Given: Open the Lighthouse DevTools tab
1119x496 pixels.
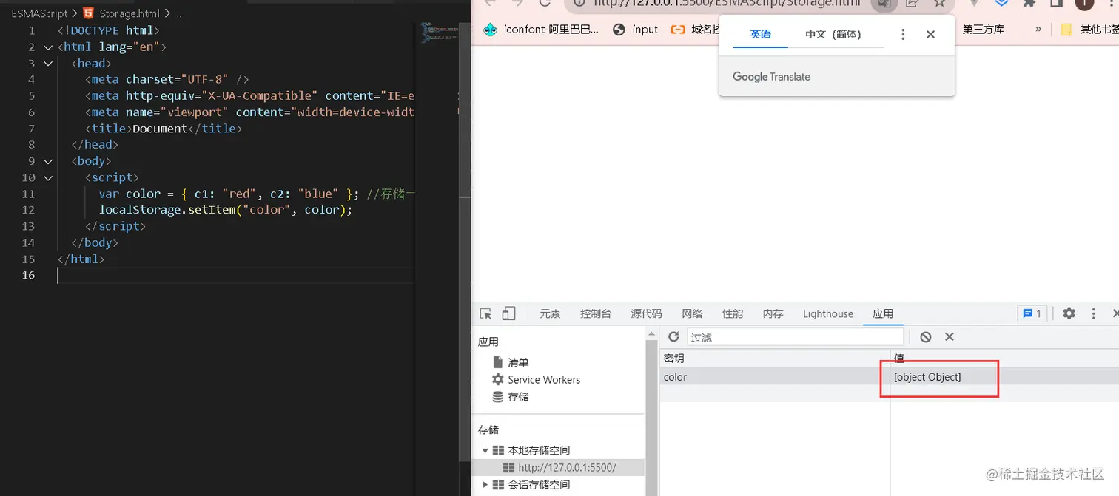Looking at the screenshot, I should pos(828,313).
